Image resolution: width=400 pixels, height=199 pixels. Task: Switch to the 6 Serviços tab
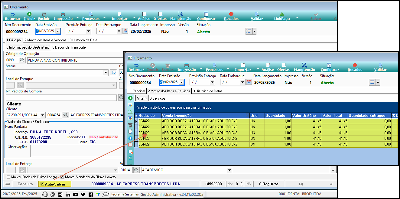coord(157,98)
